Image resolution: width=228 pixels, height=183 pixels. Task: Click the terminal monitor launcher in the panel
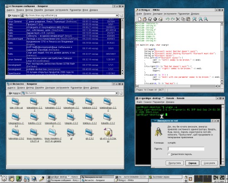coord(19,178)
